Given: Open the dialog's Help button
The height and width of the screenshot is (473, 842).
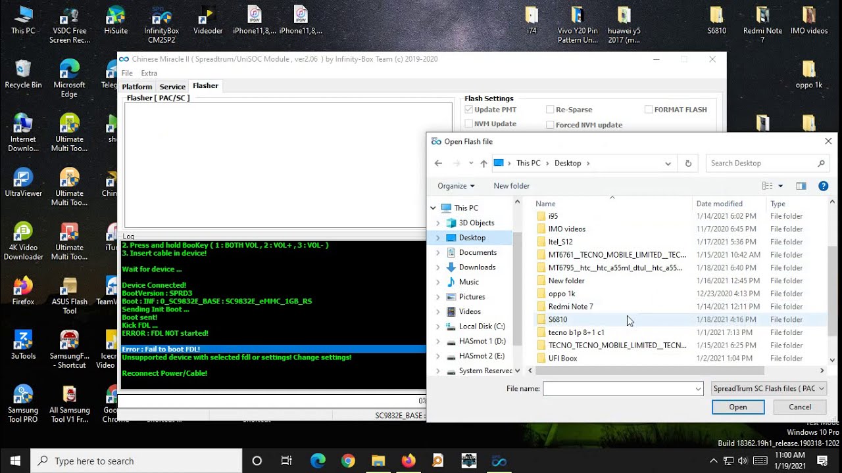Looking at the screenshot, I should click(x=823, y=186).
